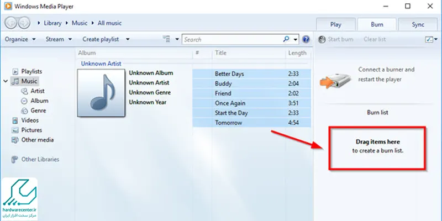
Task: Open the Help question mark icon
Action: pos(306,39)
